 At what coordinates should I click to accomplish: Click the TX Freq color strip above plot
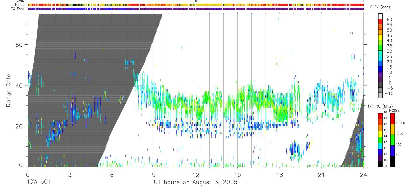point(196,9)
